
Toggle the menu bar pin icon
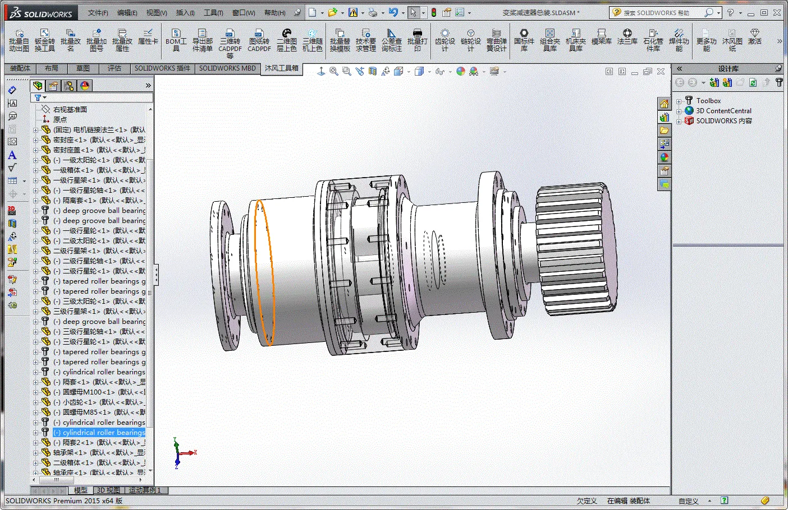(x=297, y=12)
